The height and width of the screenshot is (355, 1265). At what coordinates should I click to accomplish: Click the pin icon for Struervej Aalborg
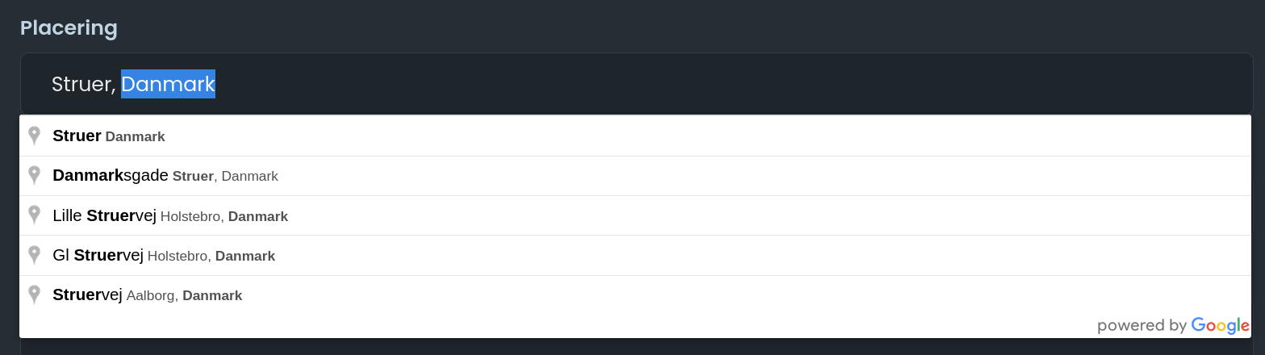(x=34, y=294)
